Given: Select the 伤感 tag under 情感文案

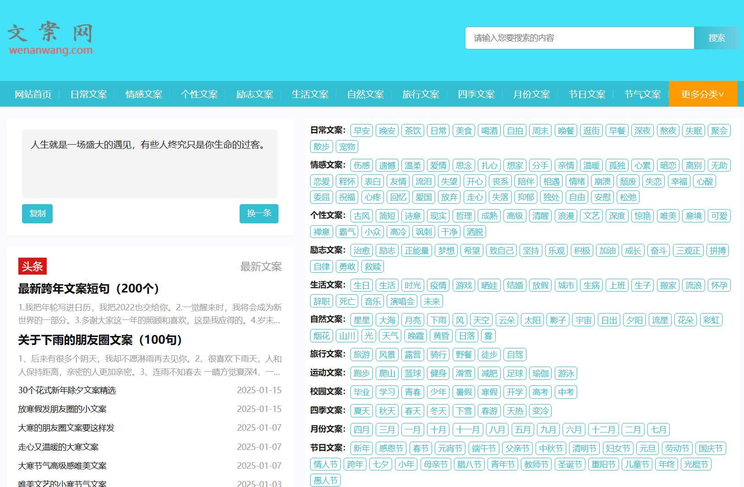Looking at the screenshot, I should [361, 166].
